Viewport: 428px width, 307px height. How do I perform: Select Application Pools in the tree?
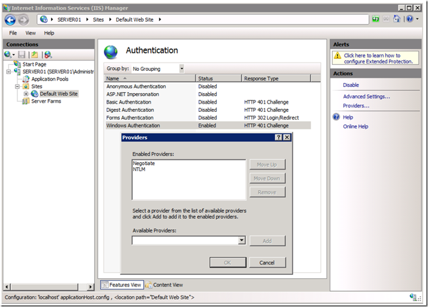coord(50,79)
